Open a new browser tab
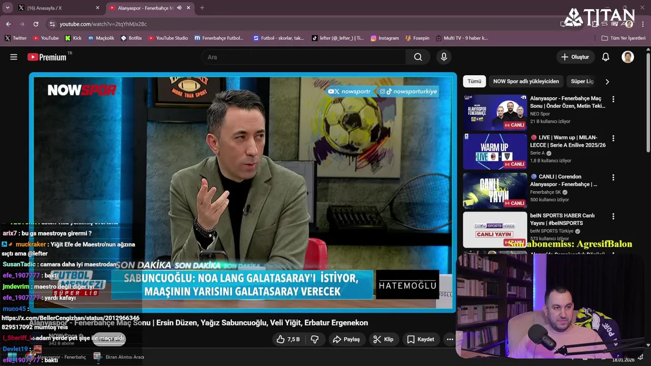 pyautogui.click(x=202, y=8)
